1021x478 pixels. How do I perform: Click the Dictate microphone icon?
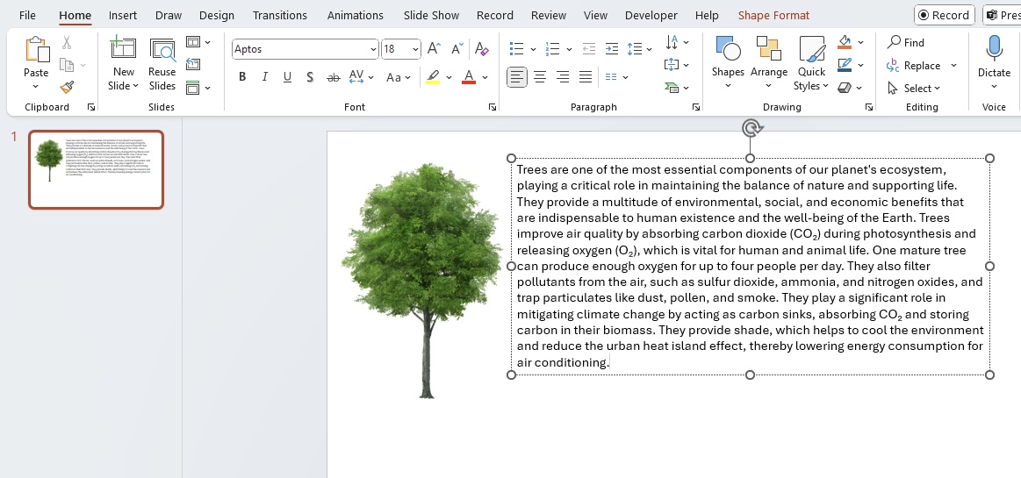(994, 49)
